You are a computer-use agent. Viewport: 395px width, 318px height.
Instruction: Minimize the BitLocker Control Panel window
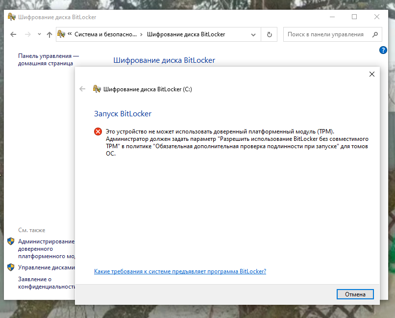332,17
